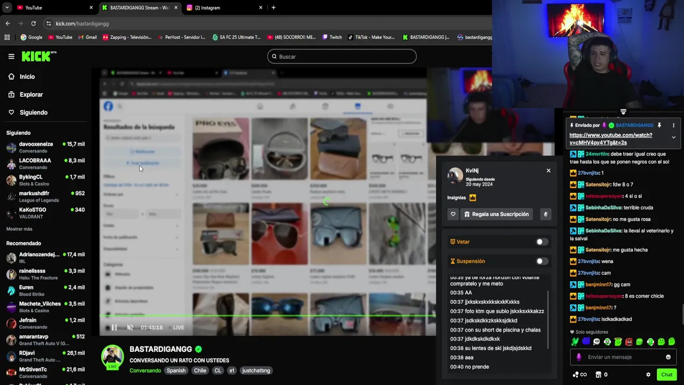Viewport: 684px width, 385px height.
Task: Select the irl tag
Action: [232, 371]
